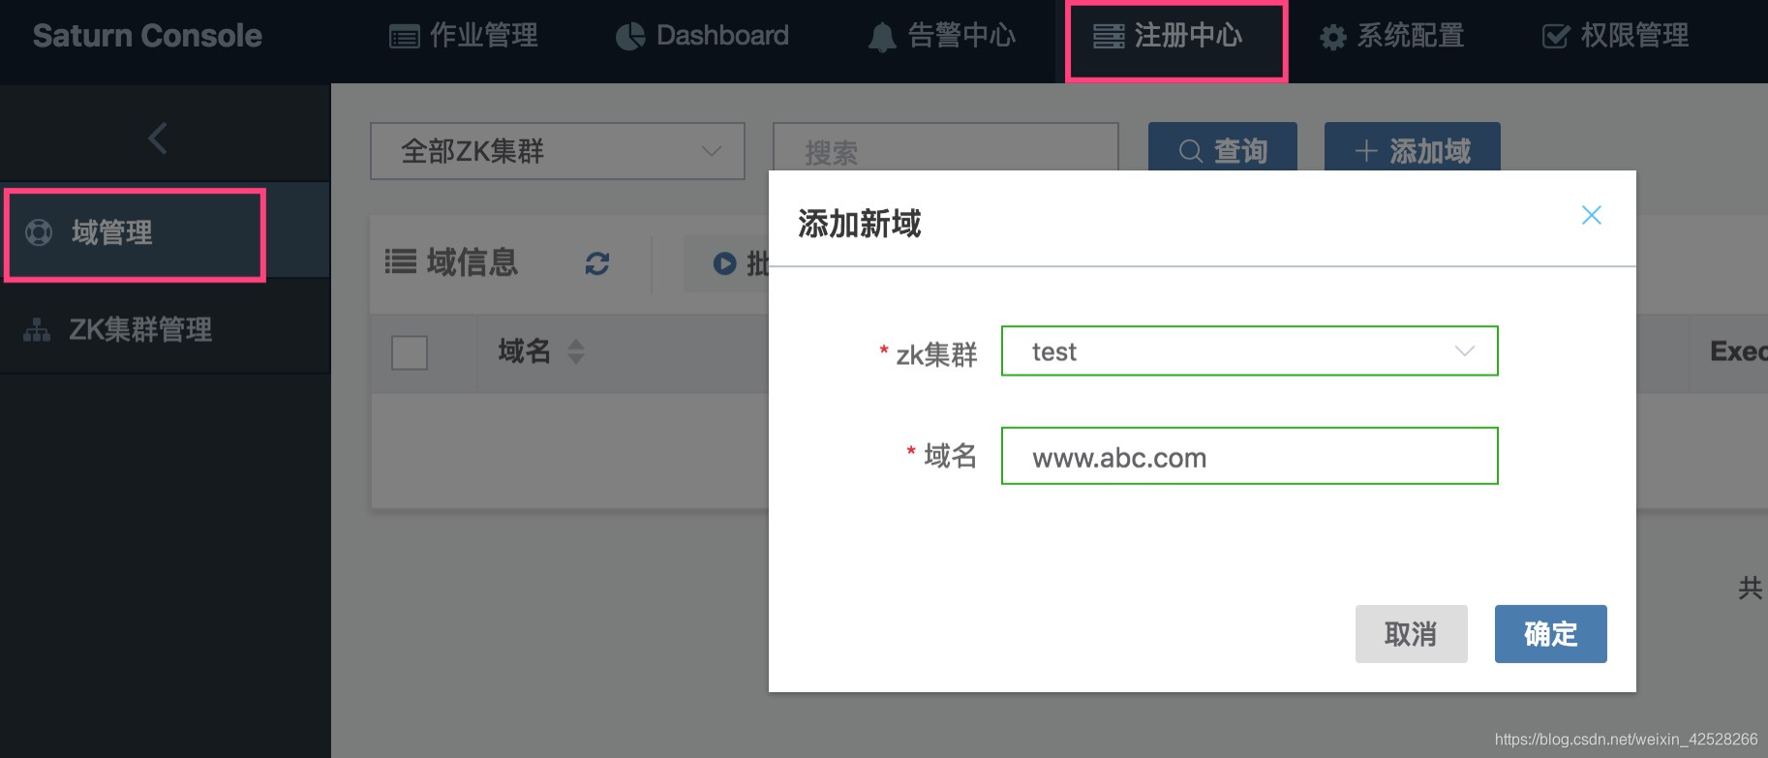
Task: Click the 告警中心 bell icon
Action: tap(882, 38)
